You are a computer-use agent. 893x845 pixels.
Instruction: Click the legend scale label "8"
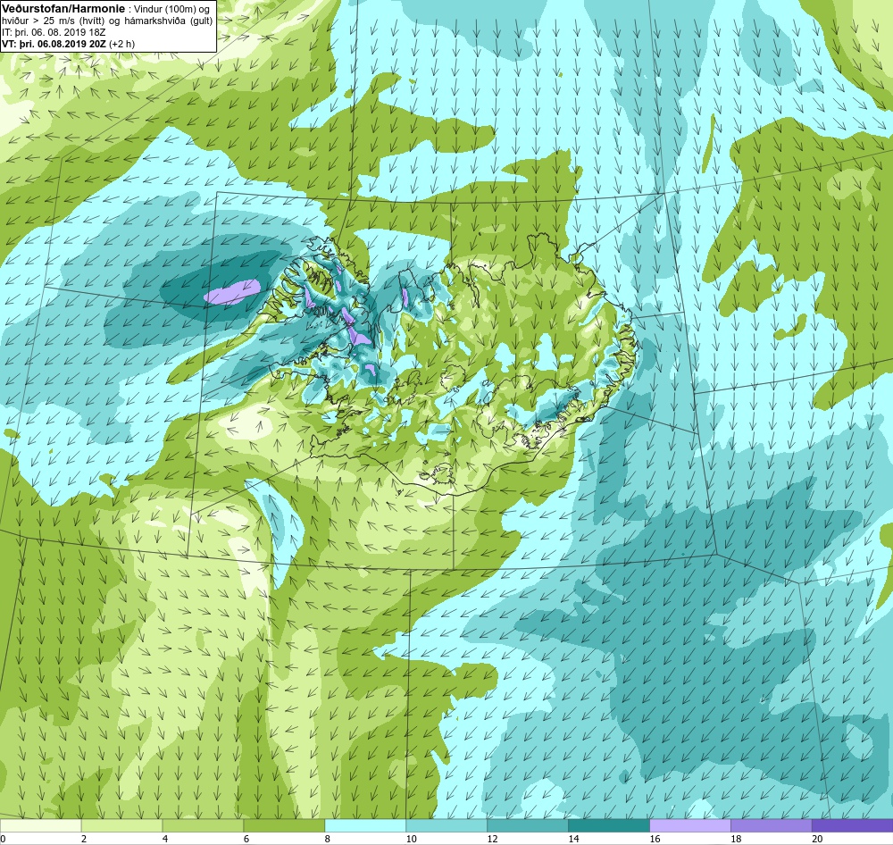tap(328, 839)
